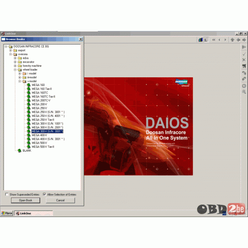Select MEGA 250-V Tier-II entry

coord(43,120)
